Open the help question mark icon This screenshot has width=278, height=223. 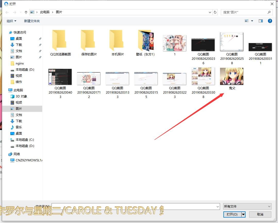pos(270,21)
